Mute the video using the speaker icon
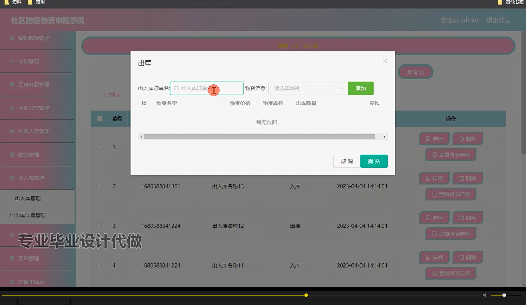526x305 pixels. point(485,295)
